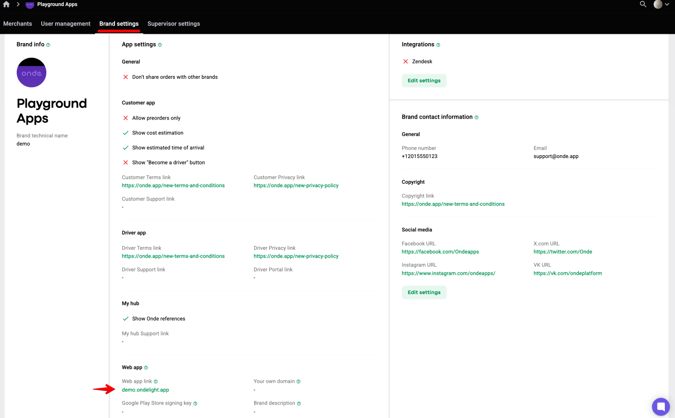Open the Driver Privacy link URL
This screenshot has width=675, height=418.
click(x=296, y=256)
